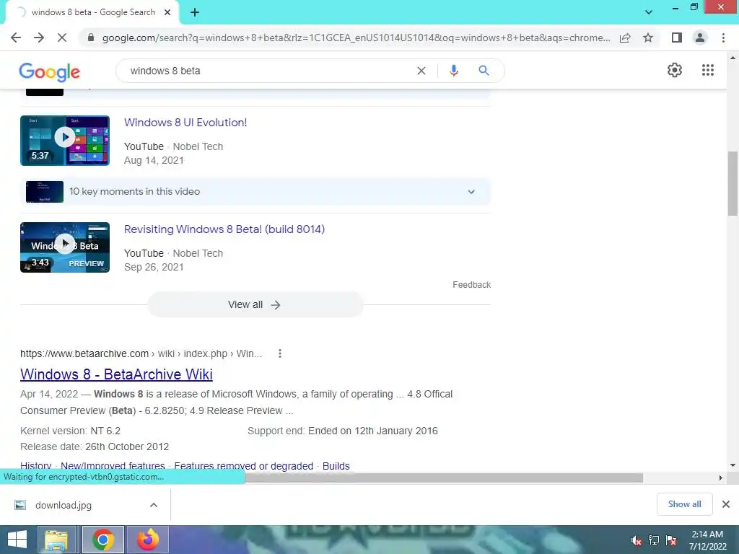Open Google quick settings gear
Screen dimensions: 739x554
pos(675,70)
